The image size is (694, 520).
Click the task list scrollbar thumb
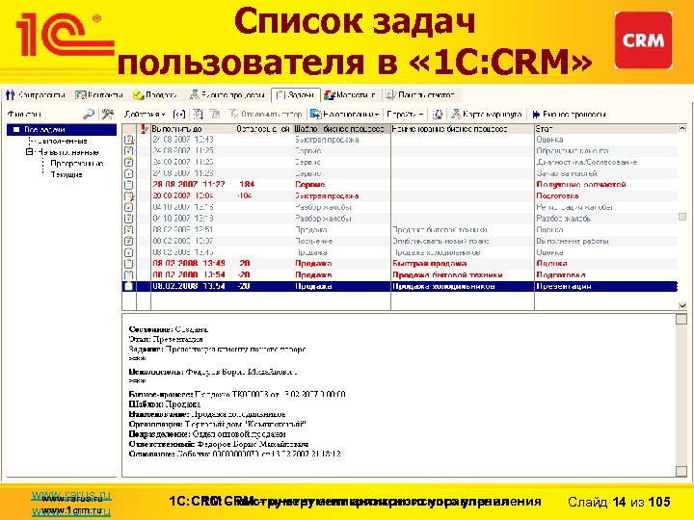click(682, 217)
